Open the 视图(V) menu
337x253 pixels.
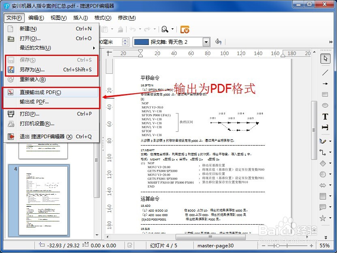coord(58,17)
